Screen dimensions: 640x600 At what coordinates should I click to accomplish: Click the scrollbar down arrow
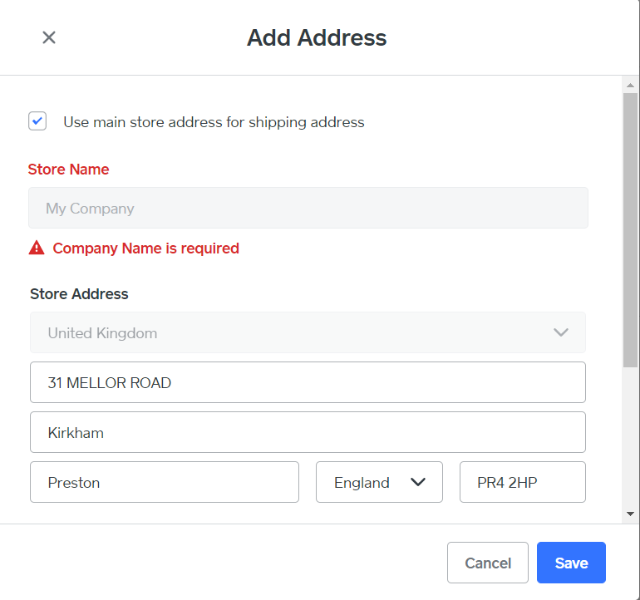coord(631,514)
